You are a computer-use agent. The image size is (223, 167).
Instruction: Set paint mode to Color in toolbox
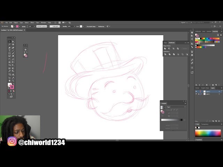[9, 91]
